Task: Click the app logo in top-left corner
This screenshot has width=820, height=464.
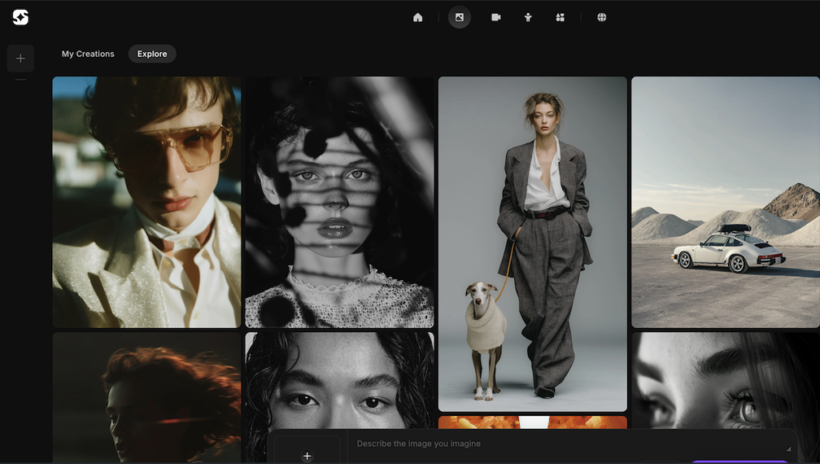Action: click(x=21, y=17)
